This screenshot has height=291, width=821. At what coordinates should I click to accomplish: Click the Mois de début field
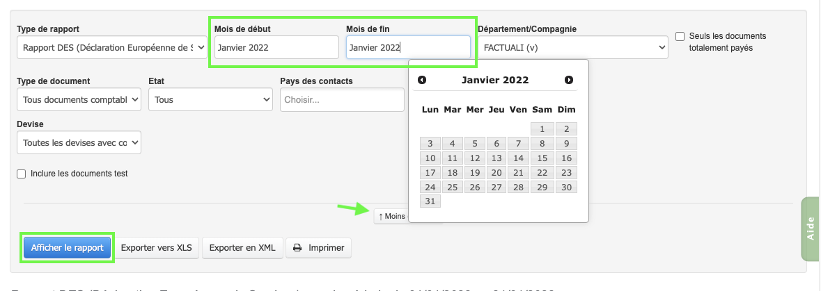[276, 48]
